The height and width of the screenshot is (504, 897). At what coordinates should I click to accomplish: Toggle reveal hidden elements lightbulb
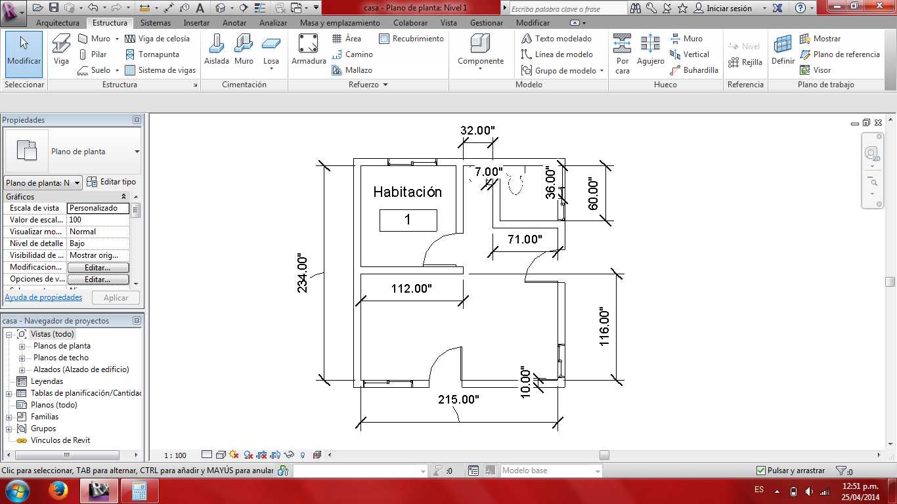click(303, 454)
